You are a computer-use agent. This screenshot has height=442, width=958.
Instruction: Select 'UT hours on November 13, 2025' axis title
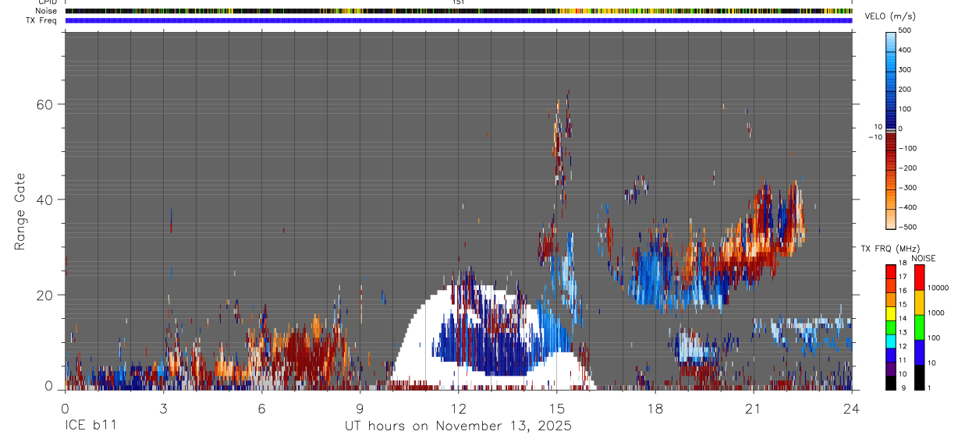[x=459, y=426]
